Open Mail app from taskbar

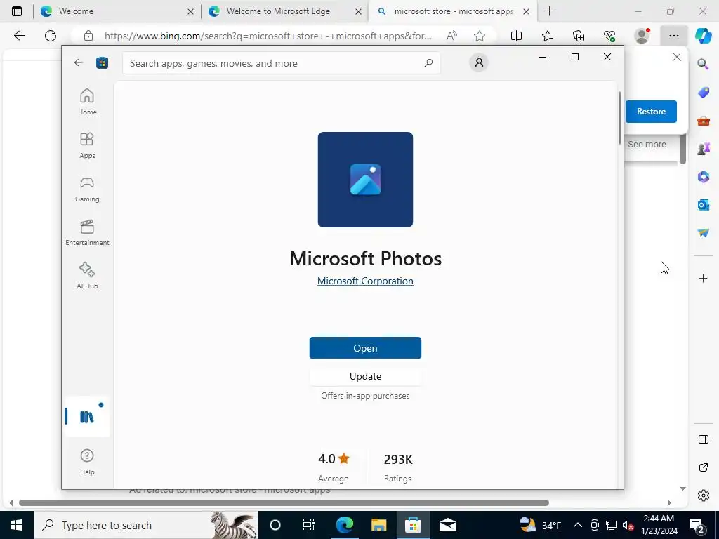pyautogui.click(x=447, y=525)
